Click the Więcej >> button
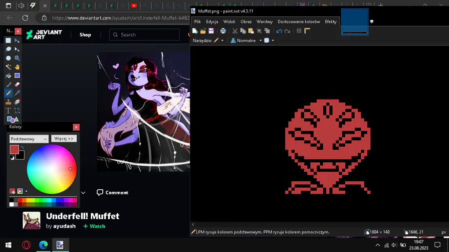Image resolution: width=449 pixels, height=252 pixels. [64, 138]
